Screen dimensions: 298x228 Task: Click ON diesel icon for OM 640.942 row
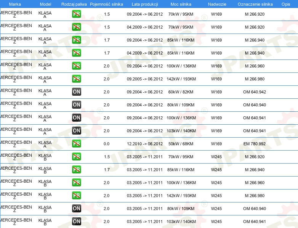76,92
